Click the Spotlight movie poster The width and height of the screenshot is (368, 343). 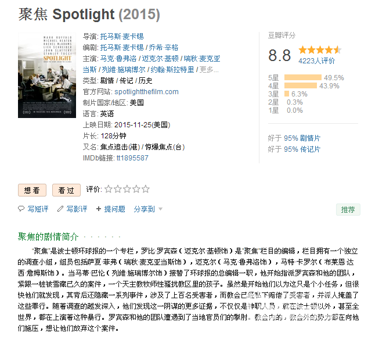[47, 75]
